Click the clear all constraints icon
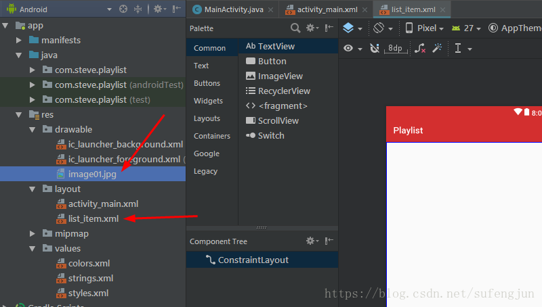The width and height of the screenshot is (542, 307). 420,49
